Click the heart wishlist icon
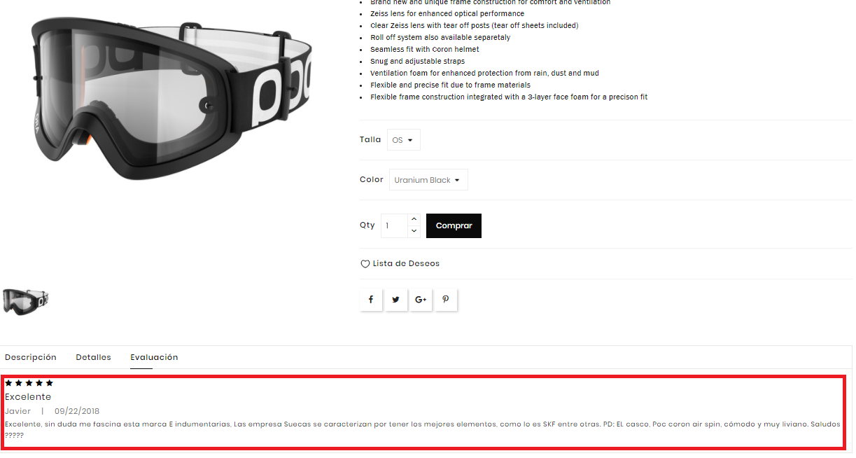Screen dimensions: 856x458 pyautogui.click(x=365, y=264)
